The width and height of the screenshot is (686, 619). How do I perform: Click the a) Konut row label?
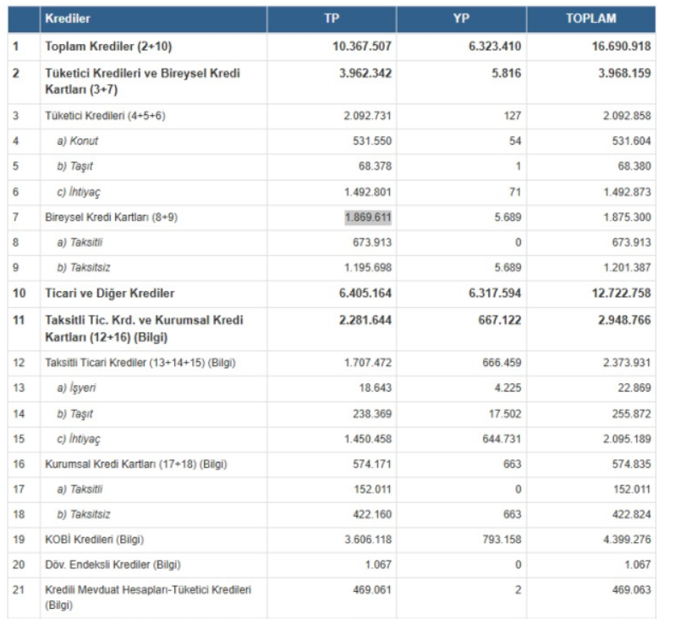[x=77, y=141]
